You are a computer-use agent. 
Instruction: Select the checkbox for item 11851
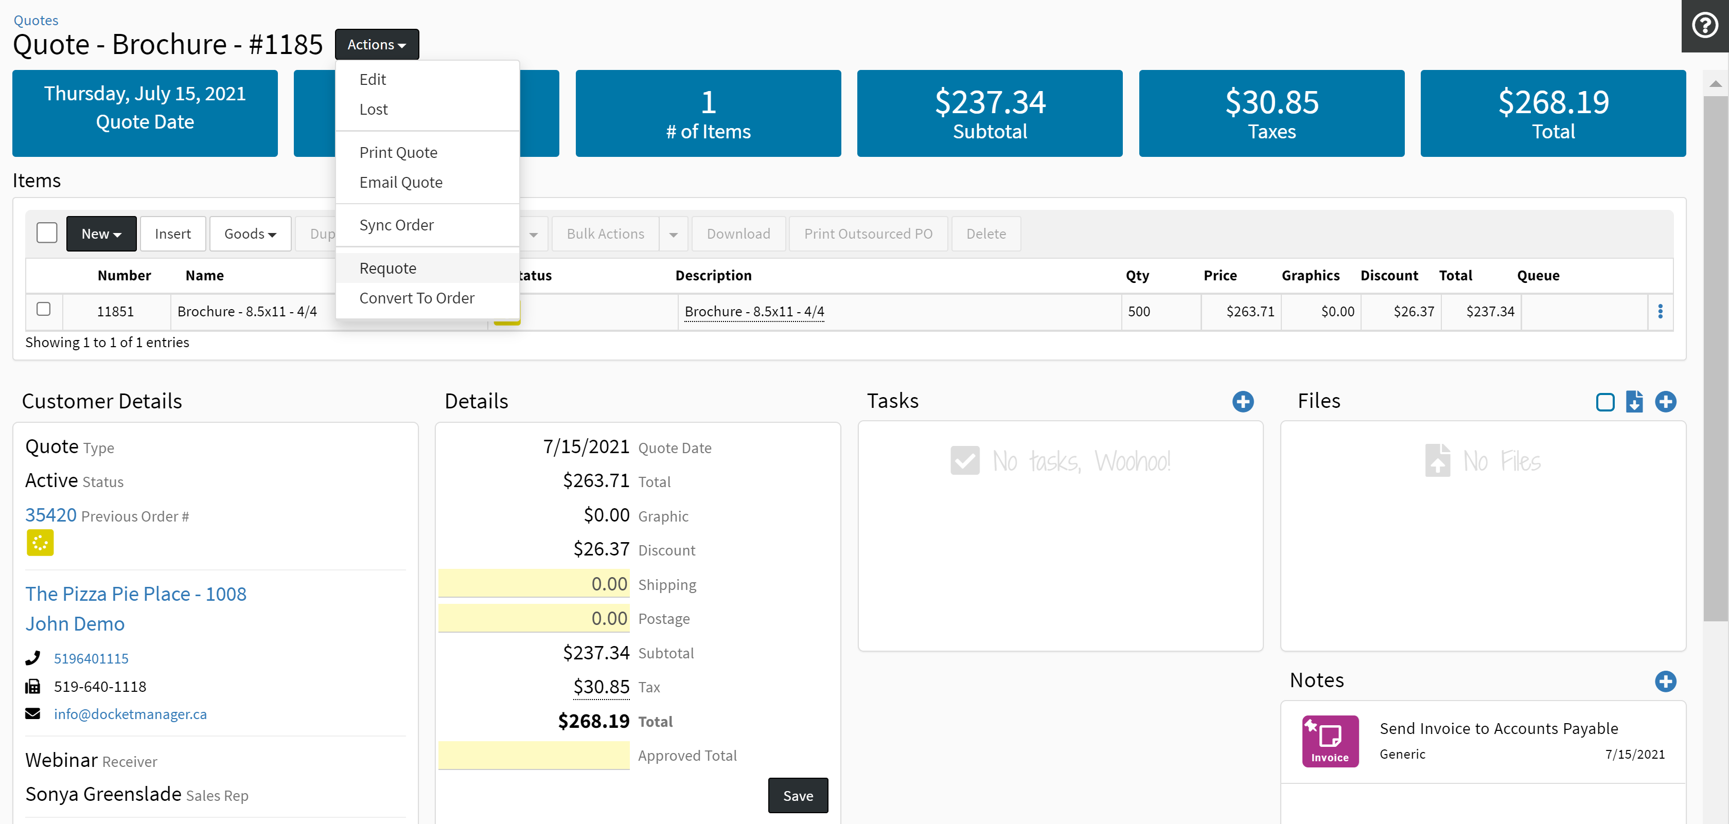pos(44,309)
